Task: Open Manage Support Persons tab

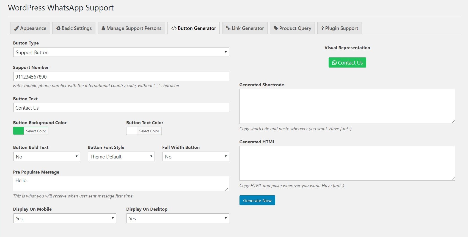Action: pyautogui.click(x=131, y=28)
